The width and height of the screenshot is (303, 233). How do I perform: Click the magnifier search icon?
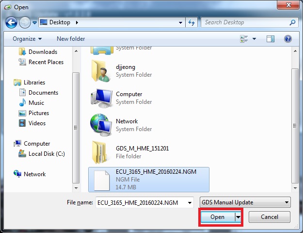292,22
